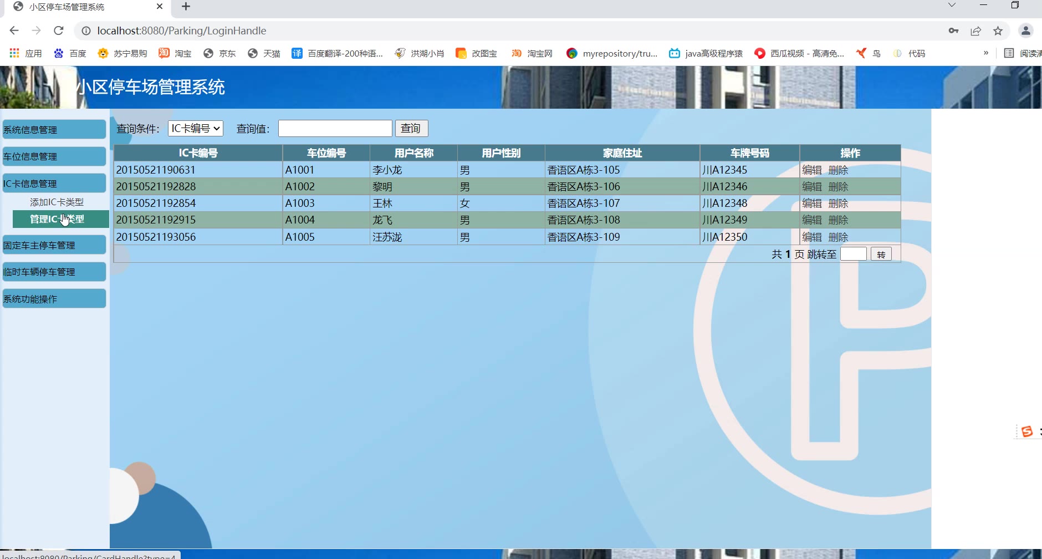Click 编辑 for 汪苏泷 row
1042x559 pixels.
point(812,237)
